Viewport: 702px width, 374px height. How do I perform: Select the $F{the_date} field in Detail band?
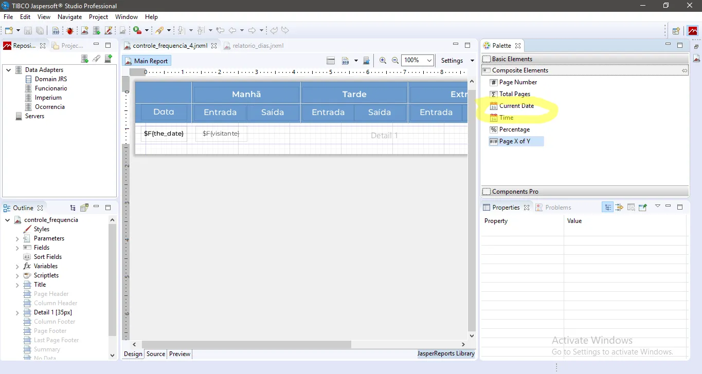click(x=164, y=134)
